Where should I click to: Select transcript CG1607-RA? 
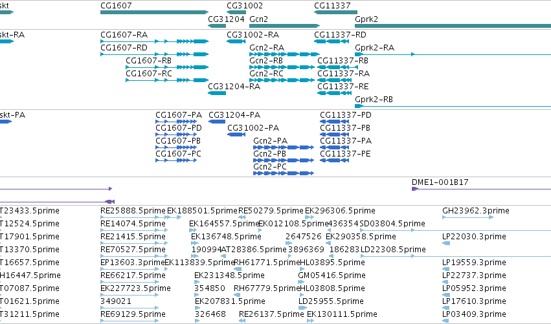pyautogui.click(x=154, y=41)
